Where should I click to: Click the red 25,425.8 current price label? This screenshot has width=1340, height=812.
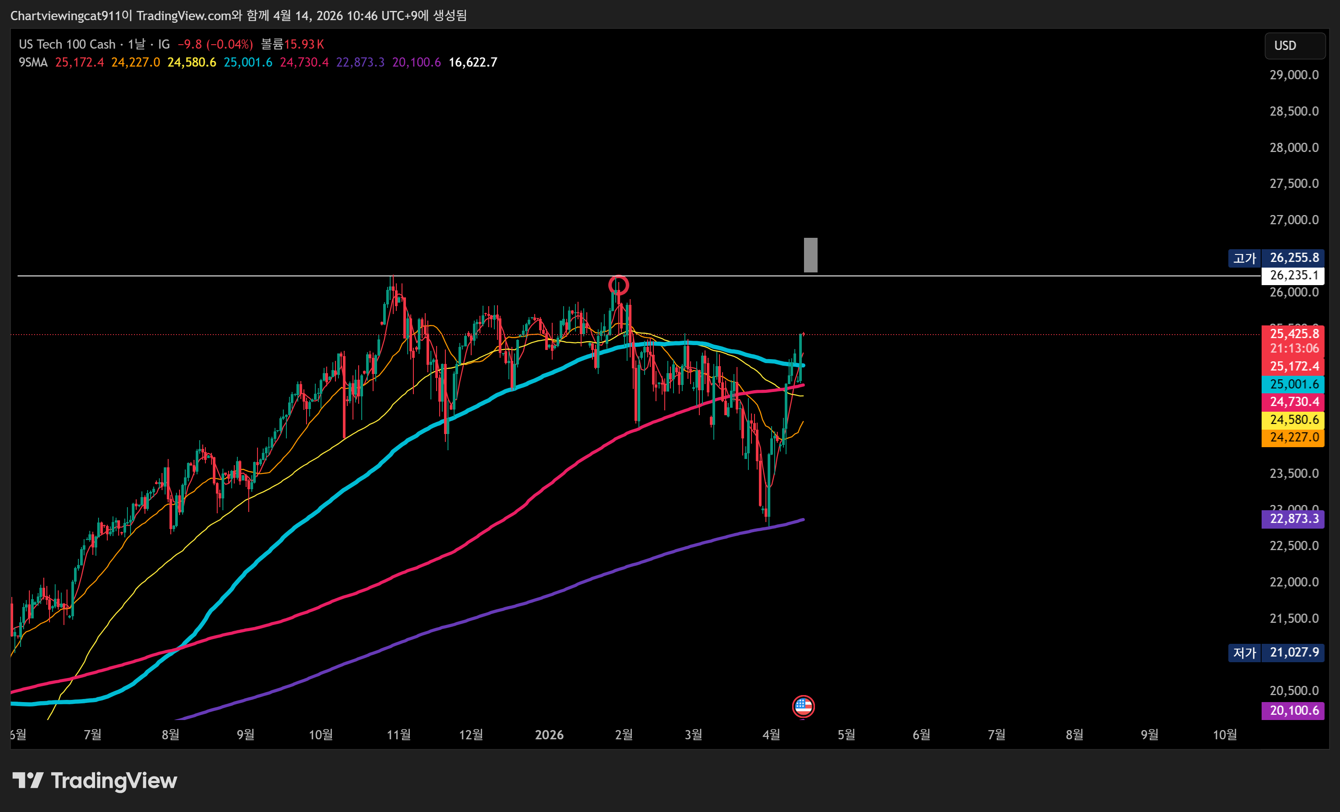coord(1293,333)
